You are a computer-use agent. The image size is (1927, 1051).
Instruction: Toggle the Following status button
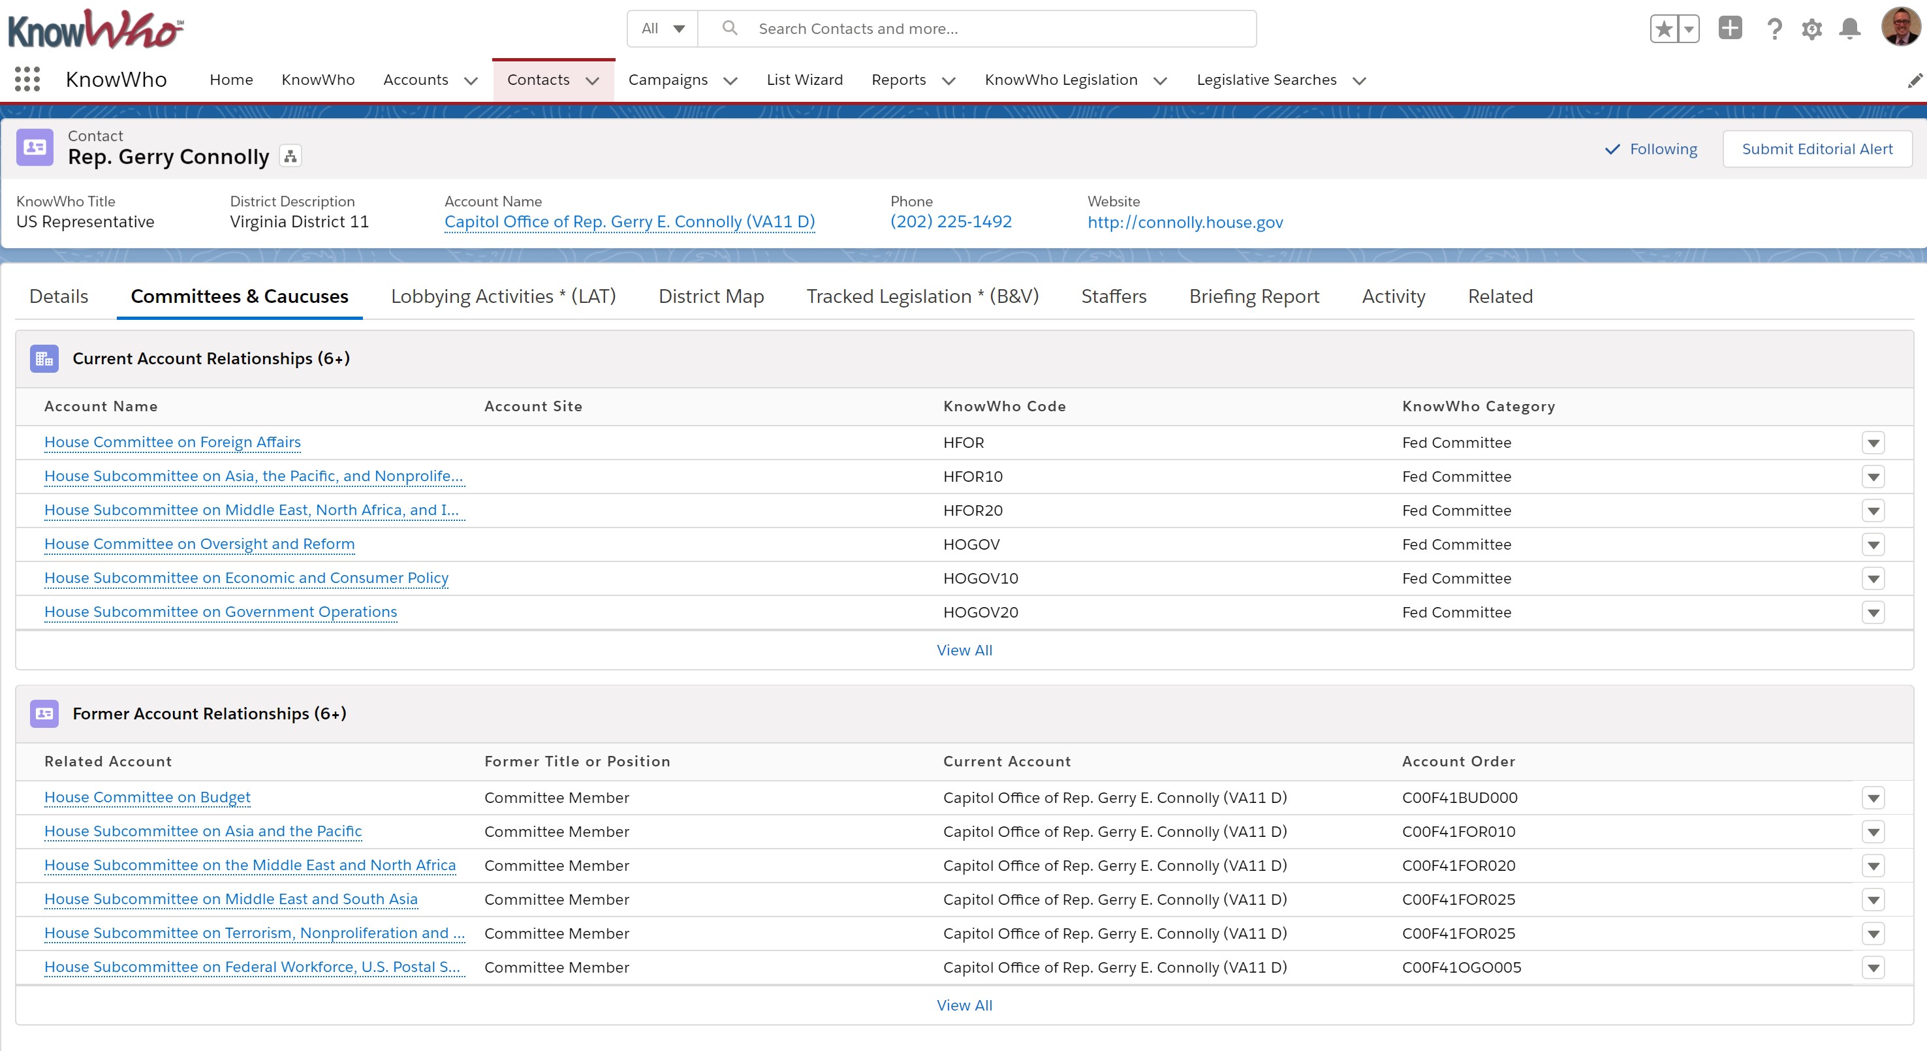[1651, 149]
